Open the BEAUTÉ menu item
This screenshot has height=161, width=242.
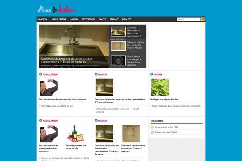coord(127,19)
